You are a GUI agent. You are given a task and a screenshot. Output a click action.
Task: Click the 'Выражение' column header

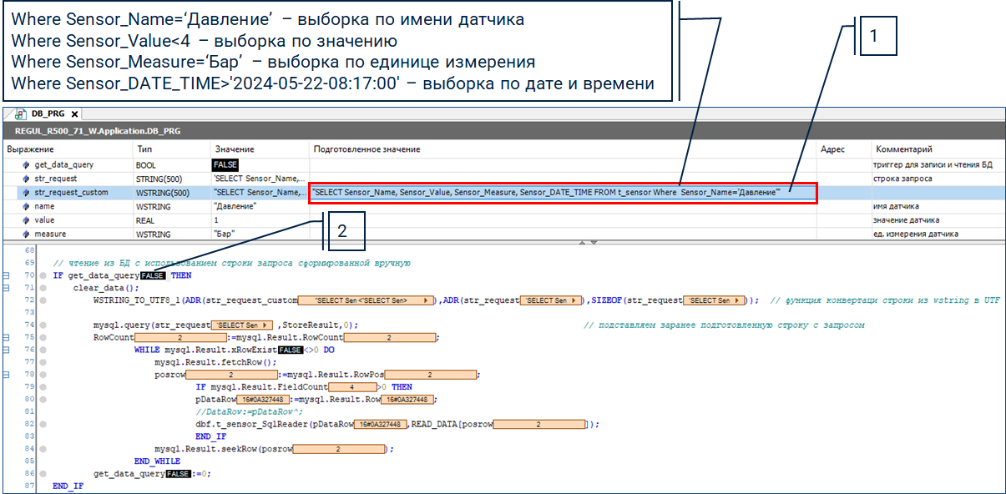(x=30, y=149)
